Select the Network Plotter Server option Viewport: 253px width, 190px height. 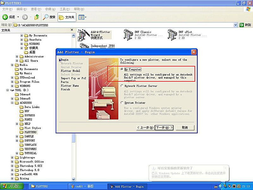[122, 86]
